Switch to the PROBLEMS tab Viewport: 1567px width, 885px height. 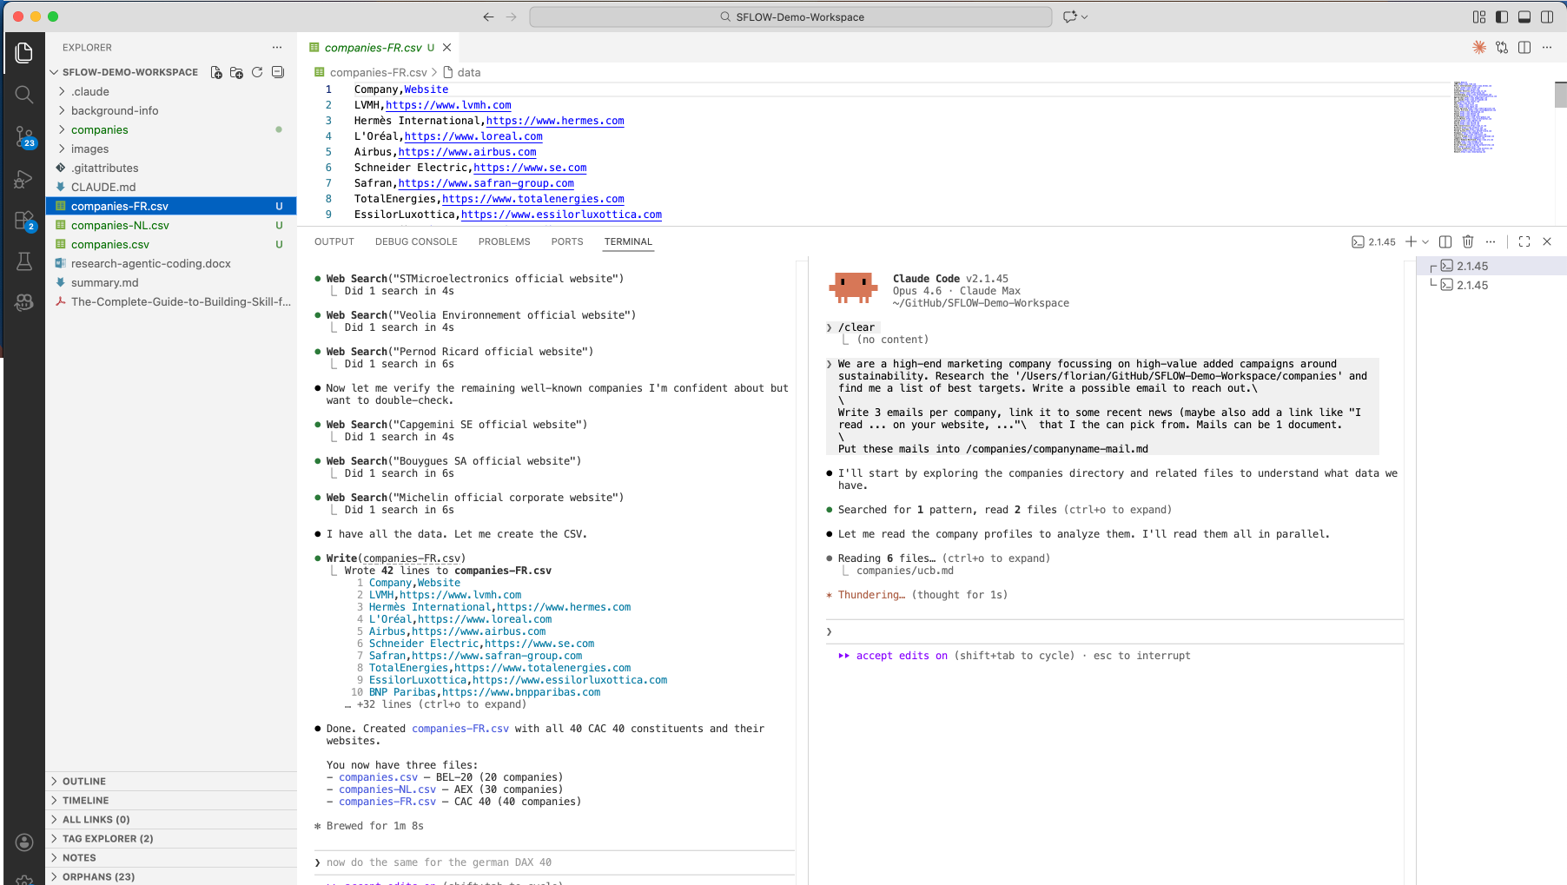point(504,241)
